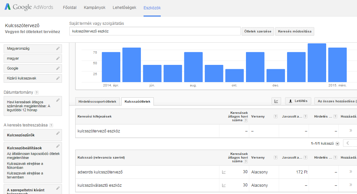Edit Kizáró kulcsszavak with the pencil icon
The height and width of the screenshot is (194, 357).
[58, 78]
